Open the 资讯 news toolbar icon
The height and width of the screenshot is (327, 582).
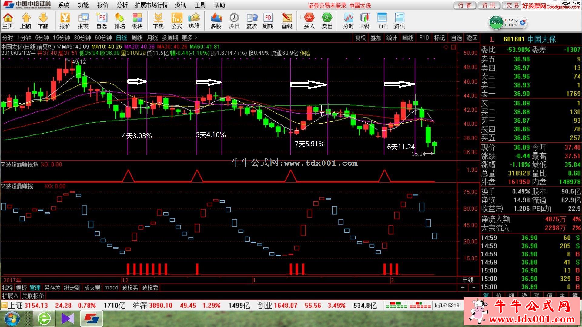tap(399, 21)
